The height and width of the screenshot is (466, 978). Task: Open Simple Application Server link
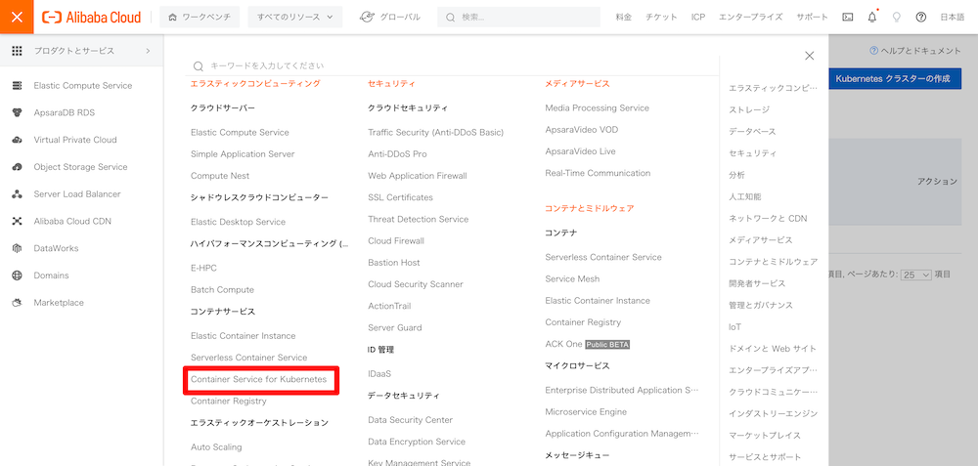pos(243,154)
